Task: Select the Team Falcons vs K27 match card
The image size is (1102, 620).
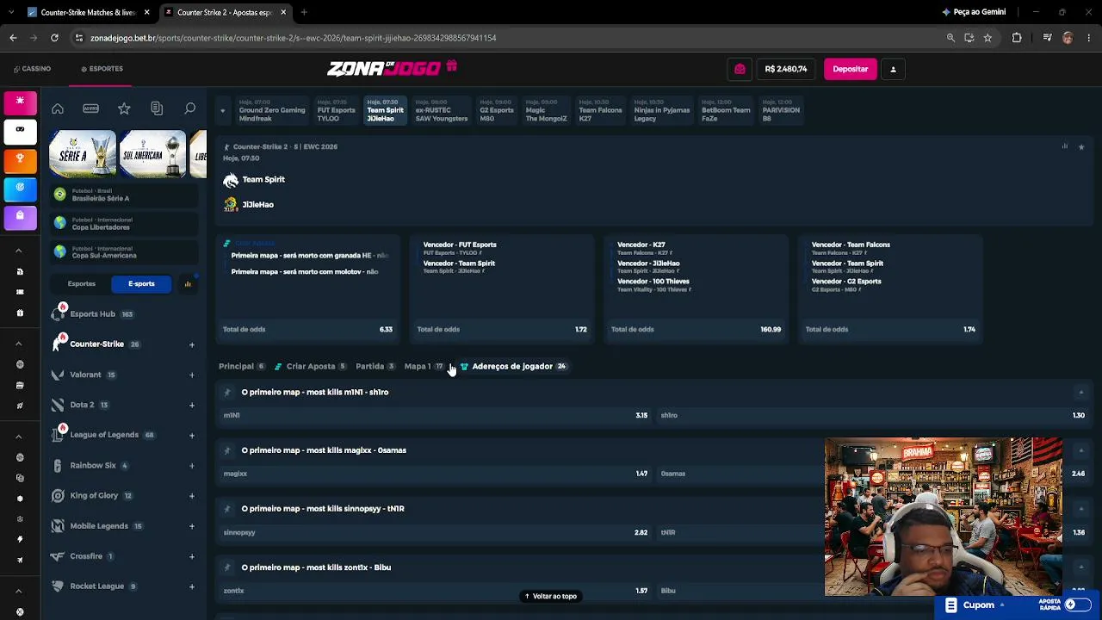Action: 599,111
